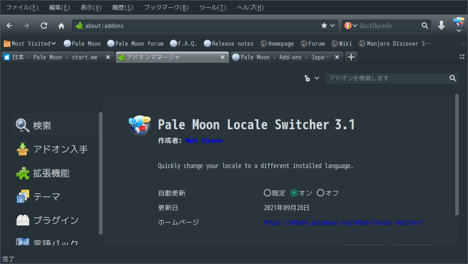Show all tabs via the grid icon
The width and height of the screenshot is (468, 264).
coord(462,57)
